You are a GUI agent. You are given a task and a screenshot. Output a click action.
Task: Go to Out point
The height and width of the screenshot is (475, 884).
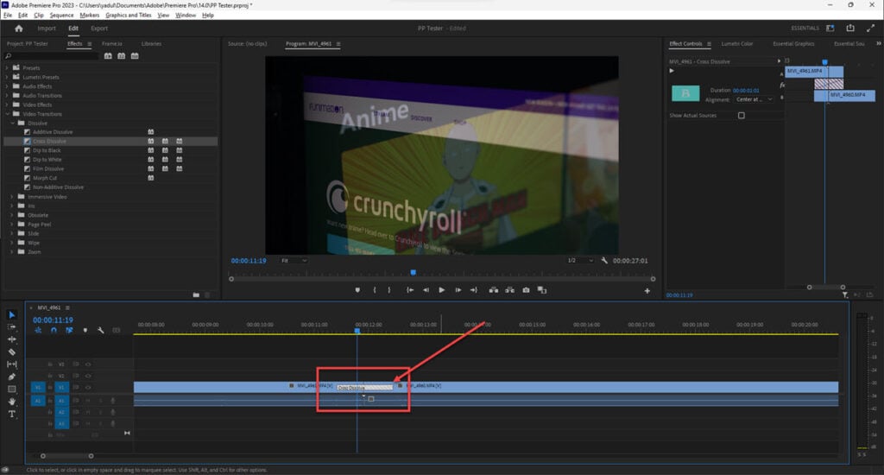[474, 290]
